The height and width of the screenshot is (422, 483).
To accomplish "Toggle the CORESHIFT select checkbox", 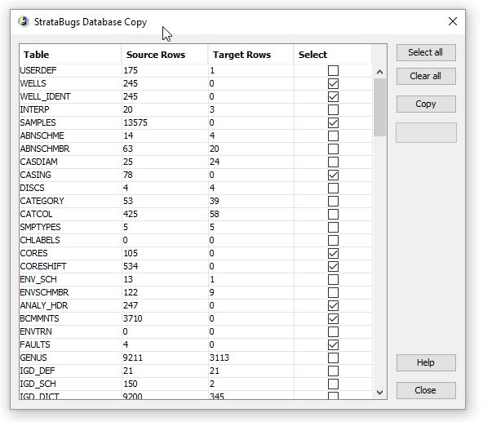I will coord(333,266).
